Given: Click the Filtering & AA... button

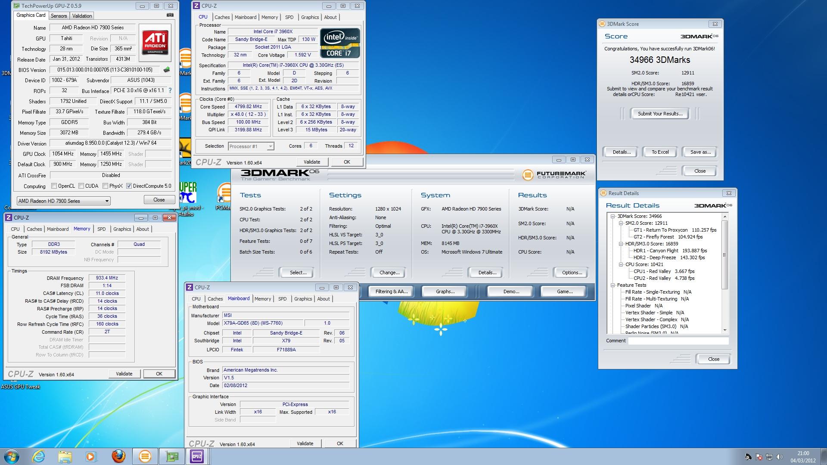Looking at the screenshot, I should [x=391, y=292].
